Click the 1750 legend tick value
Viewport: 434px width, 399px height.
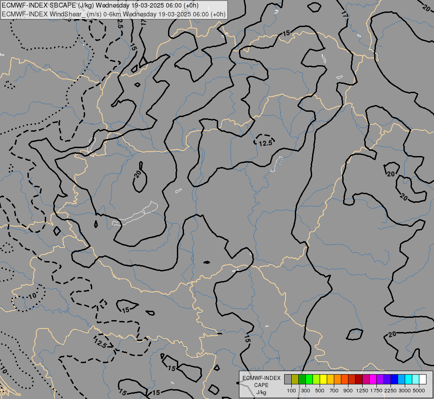tap(376, 391)
